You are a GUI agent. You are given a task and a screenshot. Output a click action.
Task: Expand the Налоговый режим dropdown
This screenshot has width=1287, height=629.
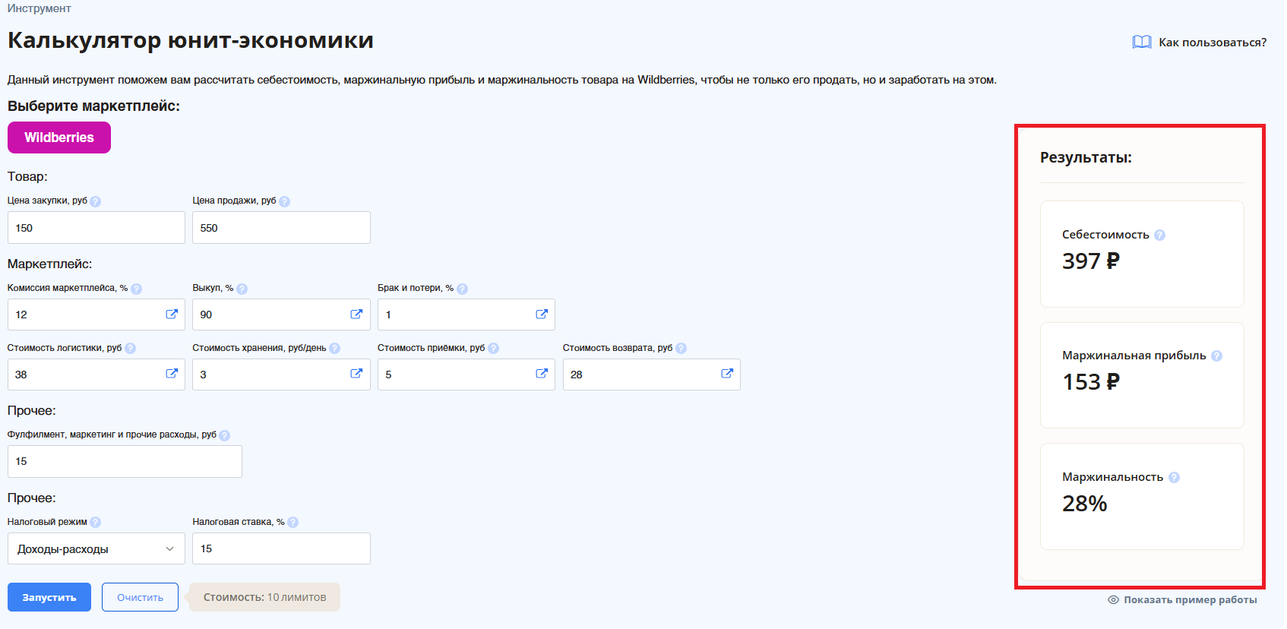click(96, 549)
